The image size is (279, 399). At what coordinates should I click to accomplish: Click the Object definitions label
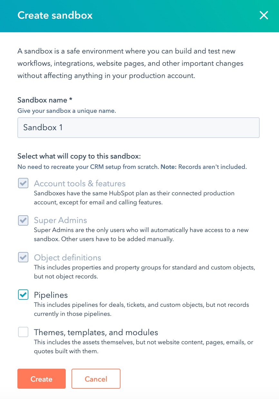[67, 257]
